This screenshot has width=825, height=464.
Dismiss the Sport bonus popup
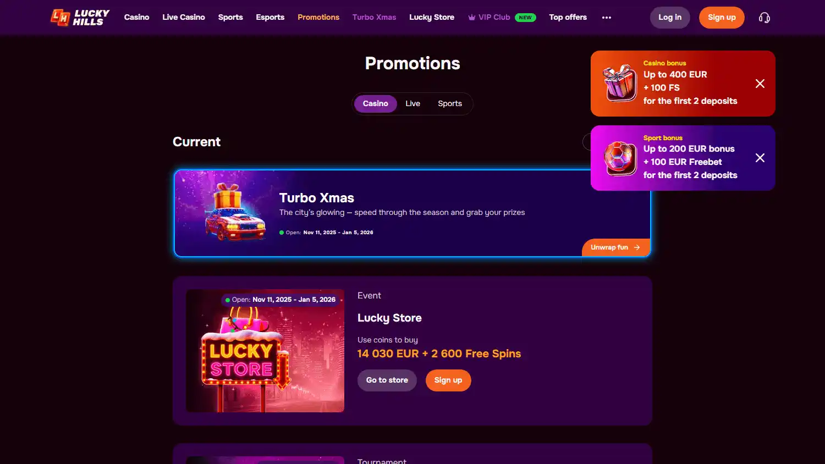point(760,158)
